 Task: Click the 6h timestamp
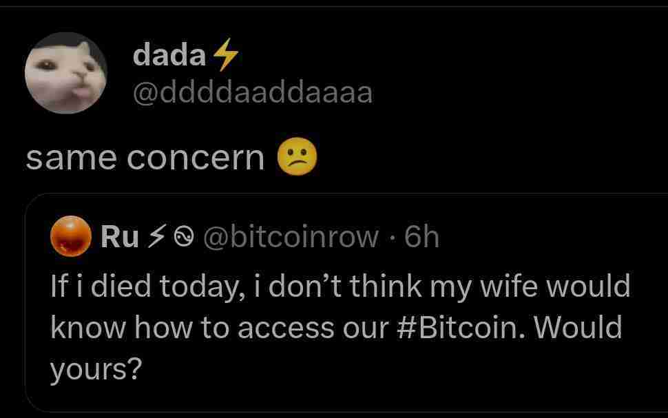point(421,238)
